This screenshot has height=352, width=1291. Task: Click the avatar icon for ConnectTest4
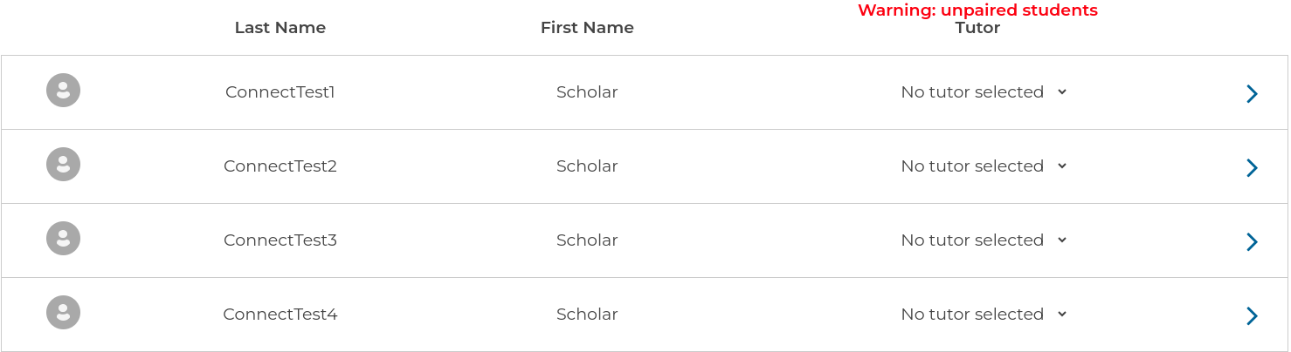(63, 313)
